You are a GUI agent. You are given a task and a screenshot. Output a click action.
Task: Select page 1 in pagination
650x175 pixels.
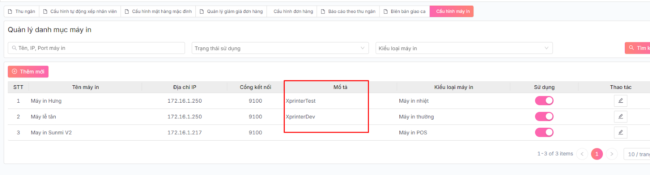click(597, 154)
